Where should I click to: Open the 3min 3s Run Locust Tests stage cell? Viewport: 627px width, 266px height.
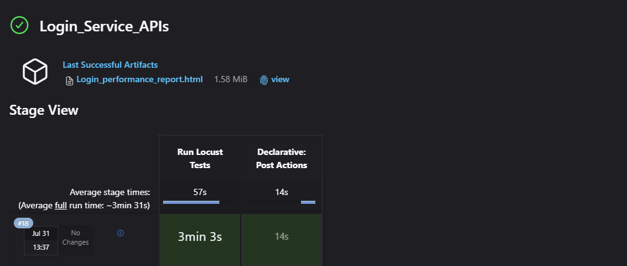(199, 237)
